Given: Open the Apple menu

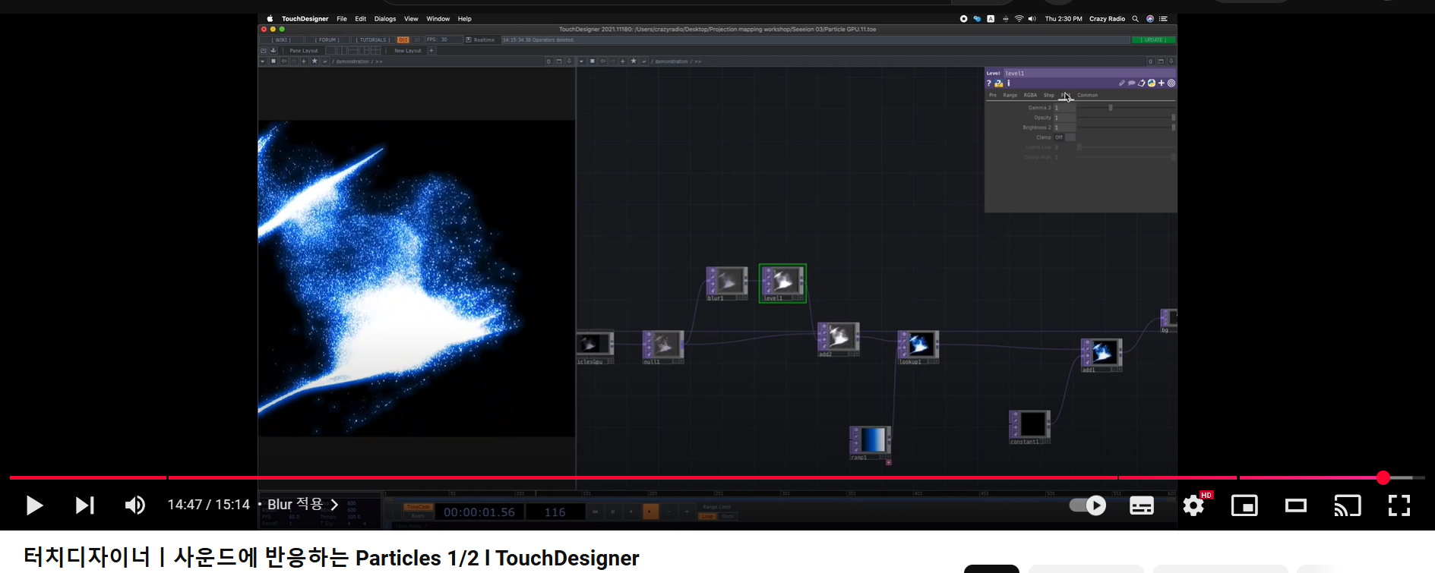Looking at the screenshot, I should coord(270,19).
